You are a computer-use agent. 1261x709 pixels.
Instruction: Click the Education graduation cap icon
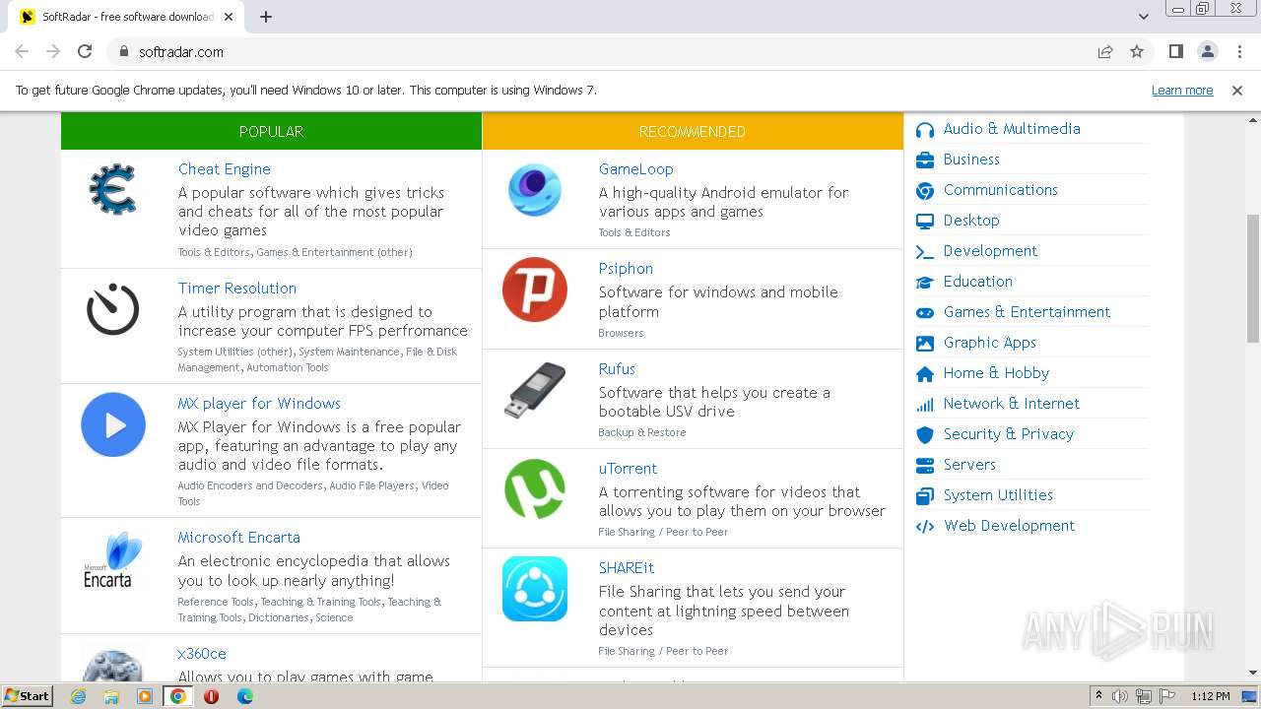924,282
